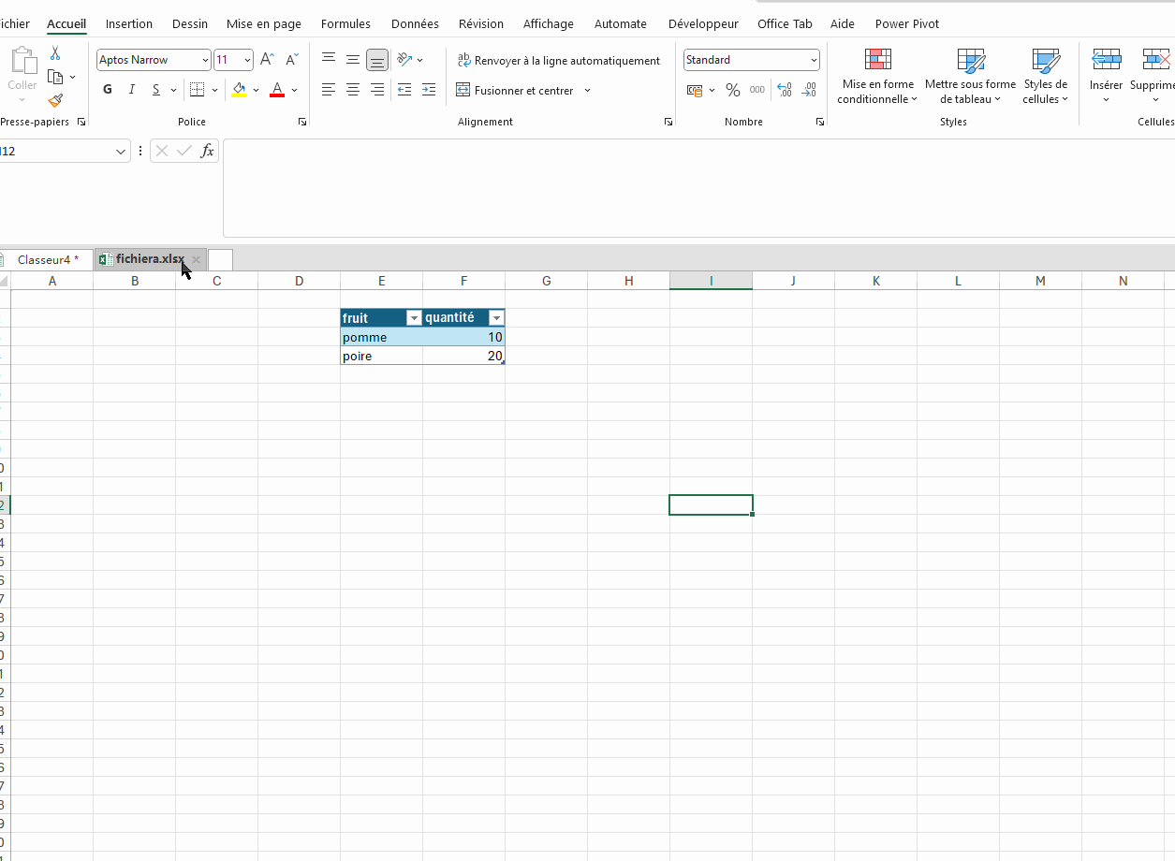Align cell content to top
This screenshot has height=861, width=1175.
point(329,60)
